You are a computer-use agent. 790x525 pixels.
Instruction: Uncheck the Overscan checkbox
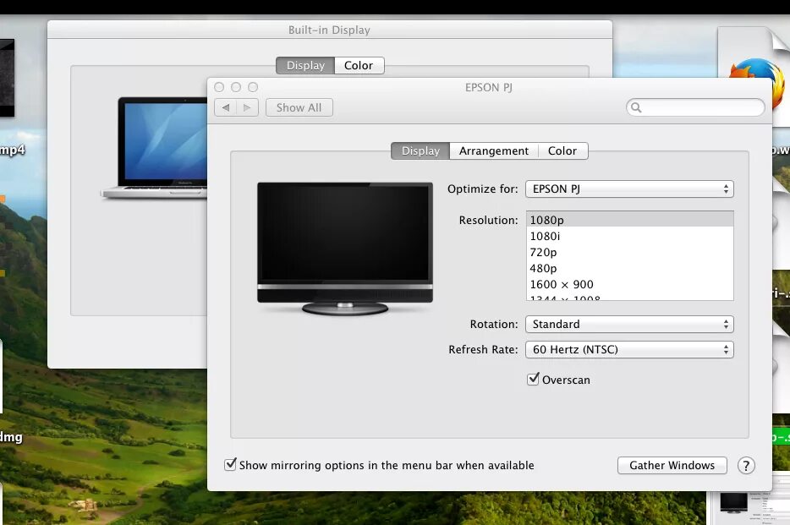(533, 379)
